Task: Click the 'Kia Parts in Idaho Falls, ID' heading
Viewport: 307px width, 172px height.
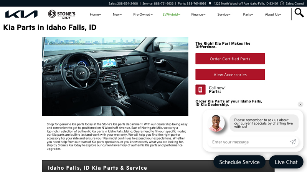Action: click(50, 27)
